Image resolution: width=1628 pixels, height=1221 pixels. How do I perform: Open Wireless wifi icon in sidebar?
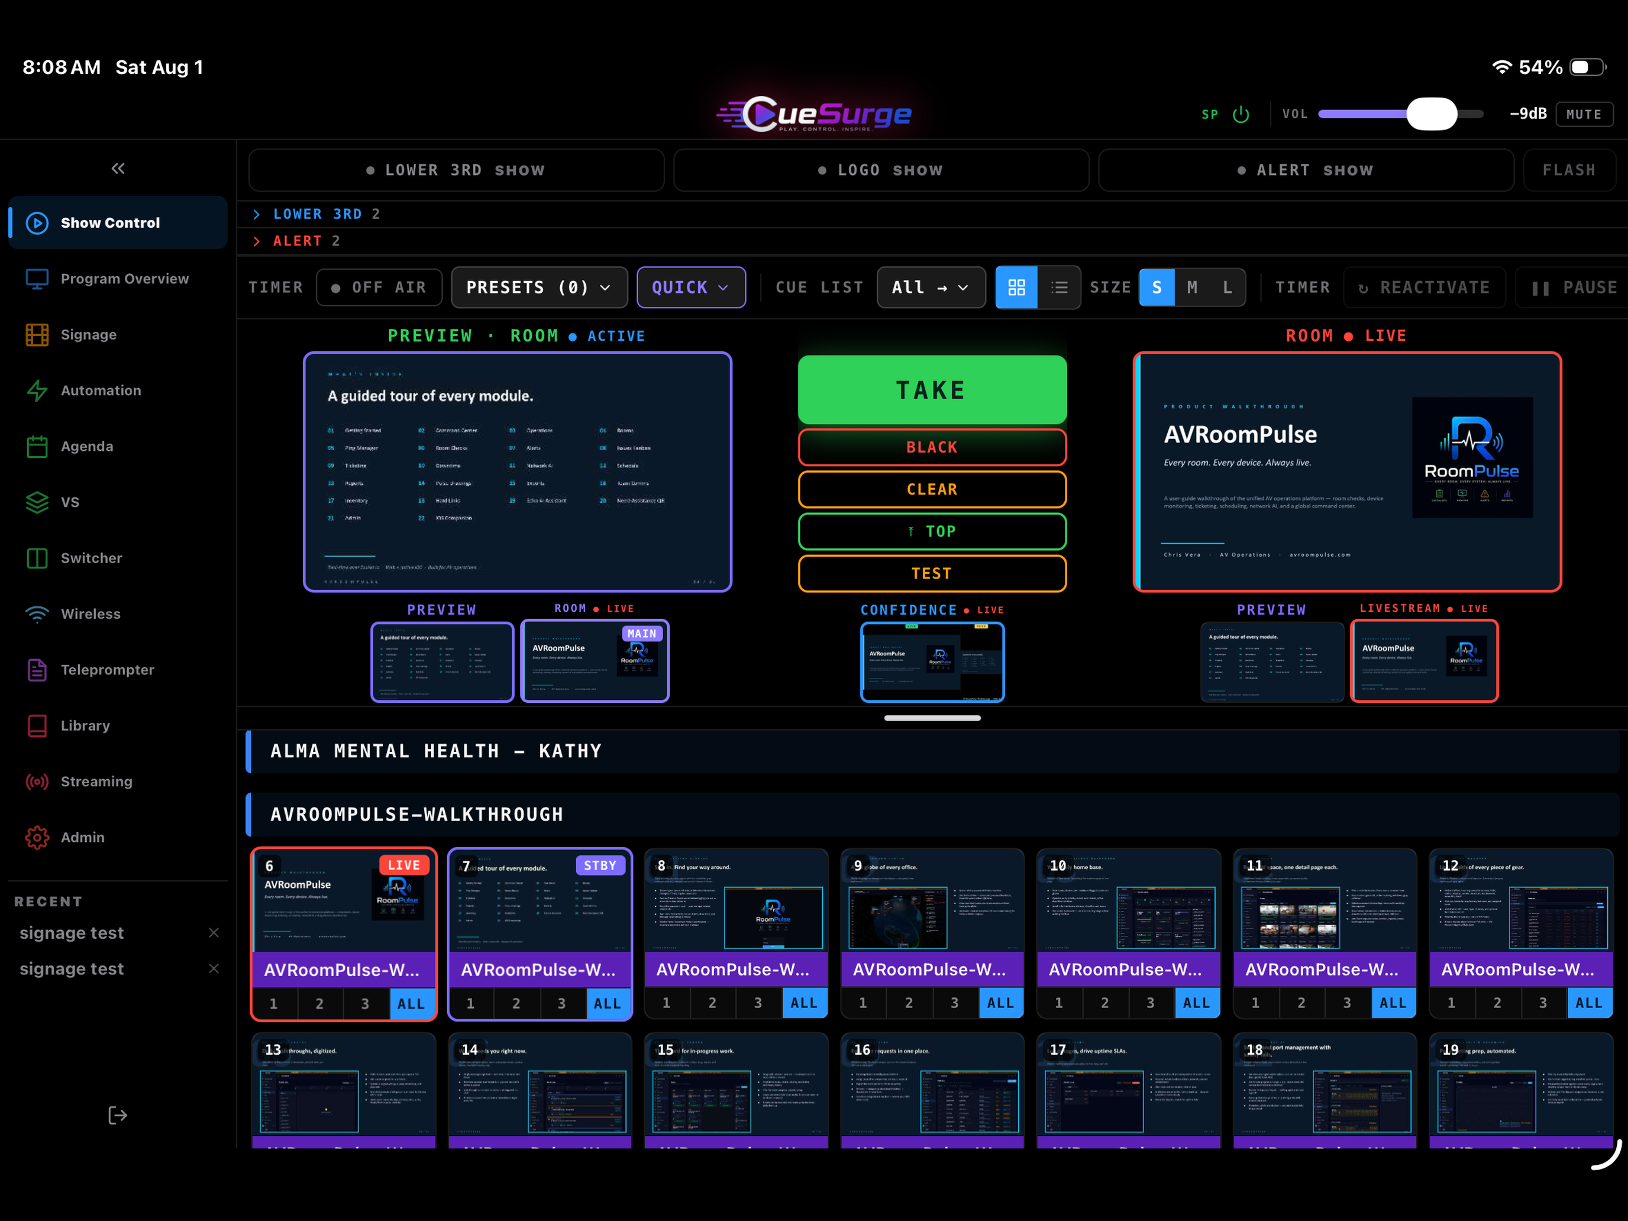37,614
